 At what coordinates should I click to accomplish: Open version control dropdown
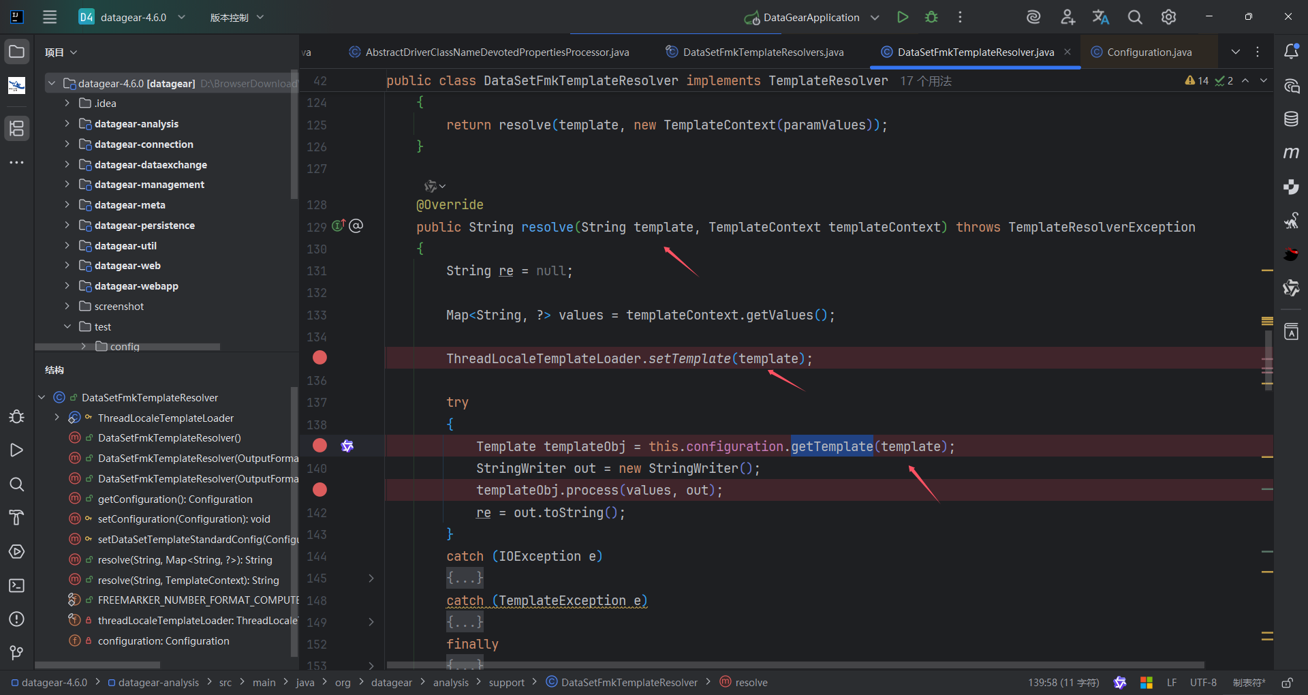[x=236, y=17]
